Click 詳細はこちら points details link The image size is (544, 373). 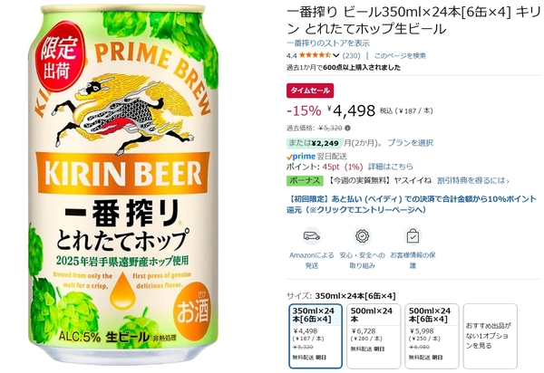[390, 167]
